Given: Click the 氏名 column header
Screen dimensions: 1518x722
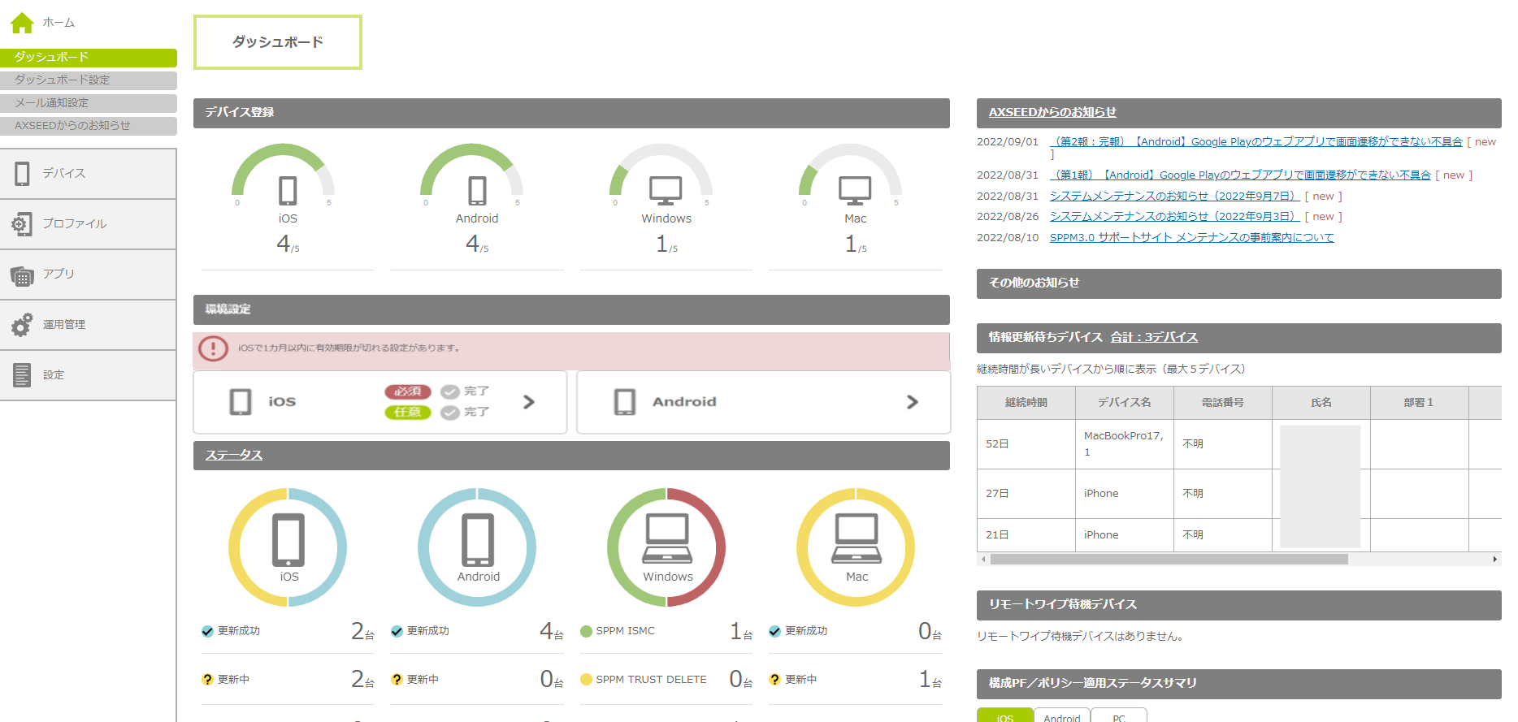Looking at the screenshot, I should tap(1321, 403).
